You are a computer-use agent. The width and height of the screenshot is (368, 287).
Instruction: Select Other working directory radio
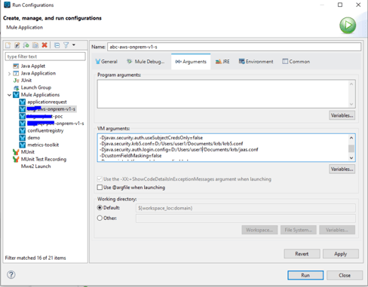(x=100, y=218)
